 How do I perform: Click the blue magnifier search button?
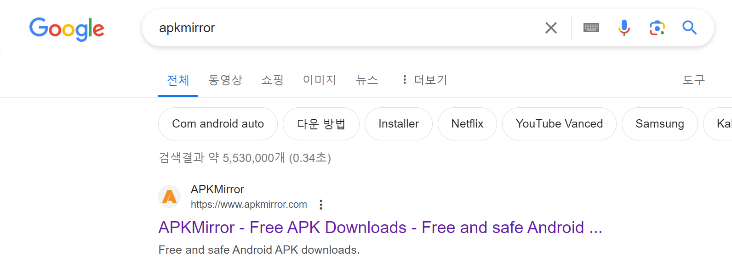tap(689, 28)
